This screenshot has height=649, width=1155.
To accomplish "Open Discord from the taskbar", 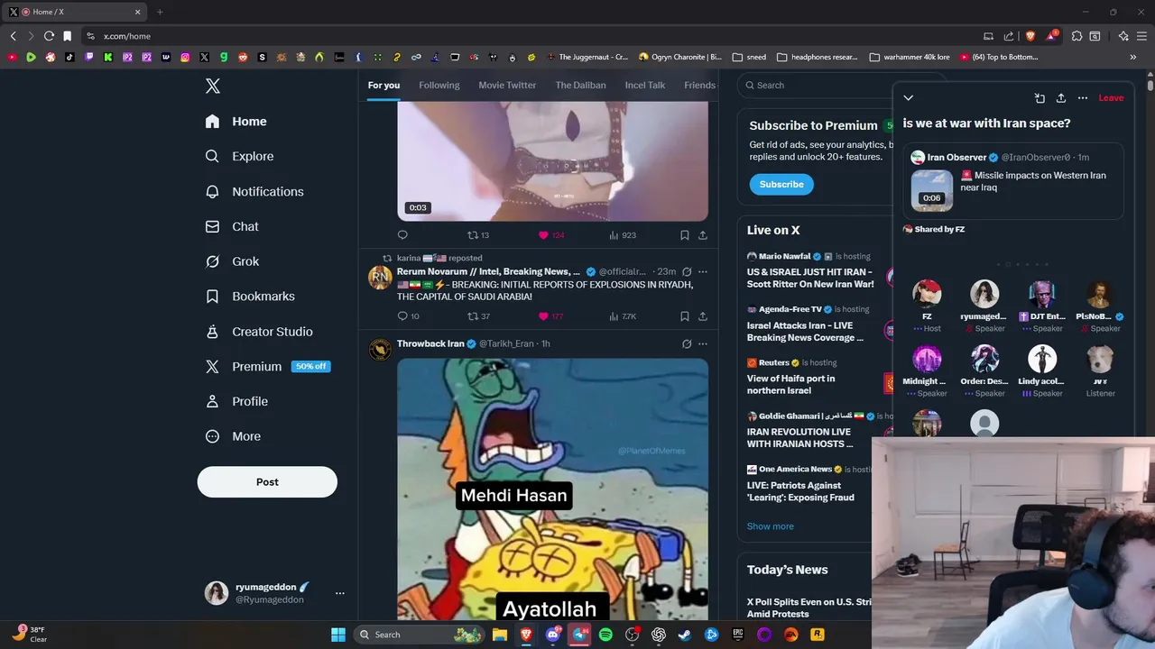I will 553,635.
